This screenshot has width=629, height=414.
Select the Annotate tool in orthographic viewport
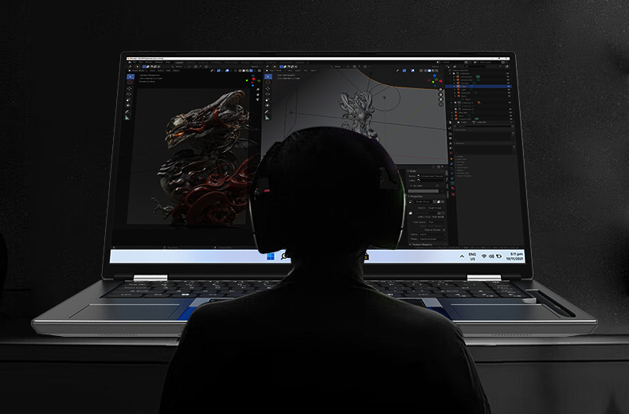(x=267, y=112)
